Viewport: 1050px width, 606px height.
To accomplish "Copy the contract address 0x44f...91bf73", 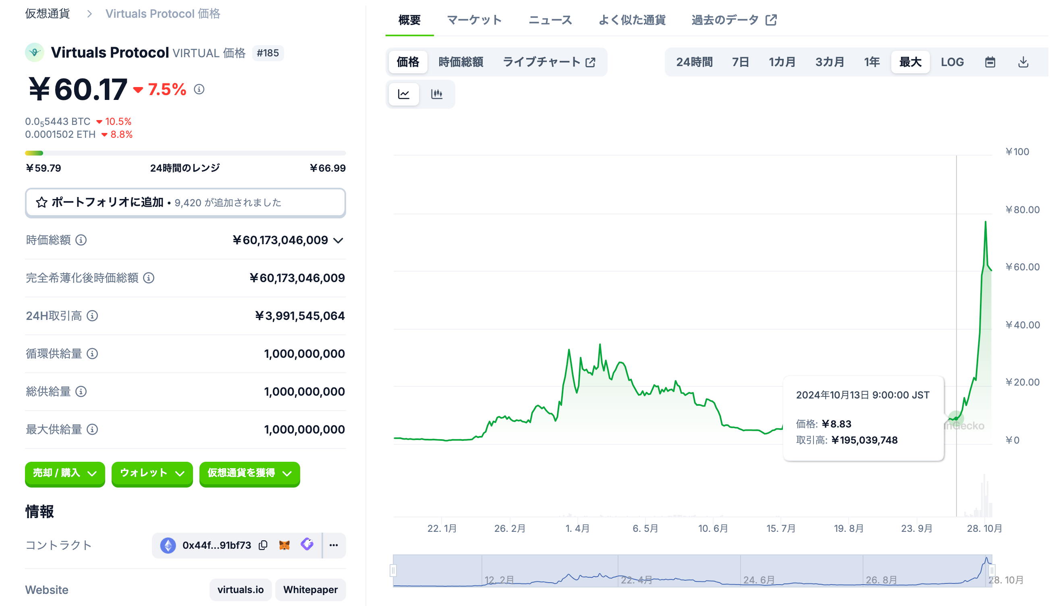I will pos(263,545).
